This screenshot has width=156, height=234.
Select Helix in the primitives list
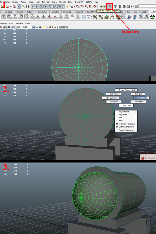pyautogui.click(x=121, y=121)
